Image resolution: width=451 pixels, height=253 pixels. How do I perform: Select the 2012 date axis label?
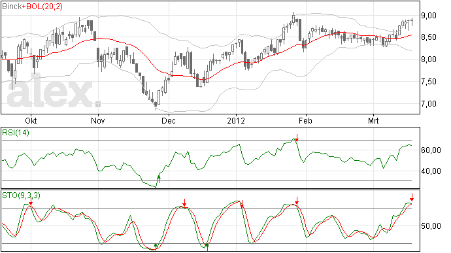click(236, 120)
